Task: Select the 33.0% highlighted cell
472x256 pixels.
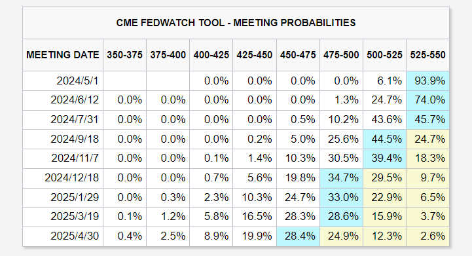Action: click(341, 198)
